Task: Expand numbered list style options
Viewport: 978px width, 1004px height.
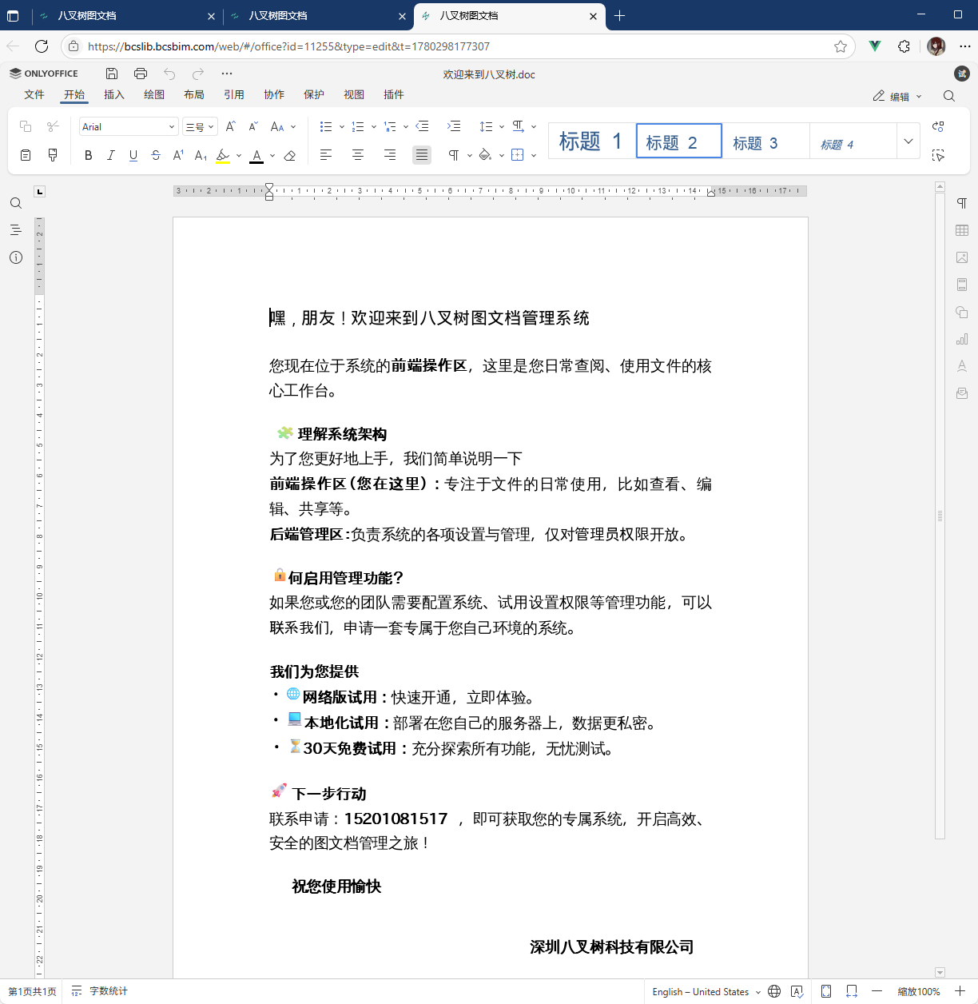Action: tap(374, 126)
